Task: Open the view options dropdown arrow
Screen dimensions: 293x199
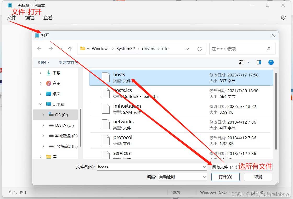Action: 248,62
